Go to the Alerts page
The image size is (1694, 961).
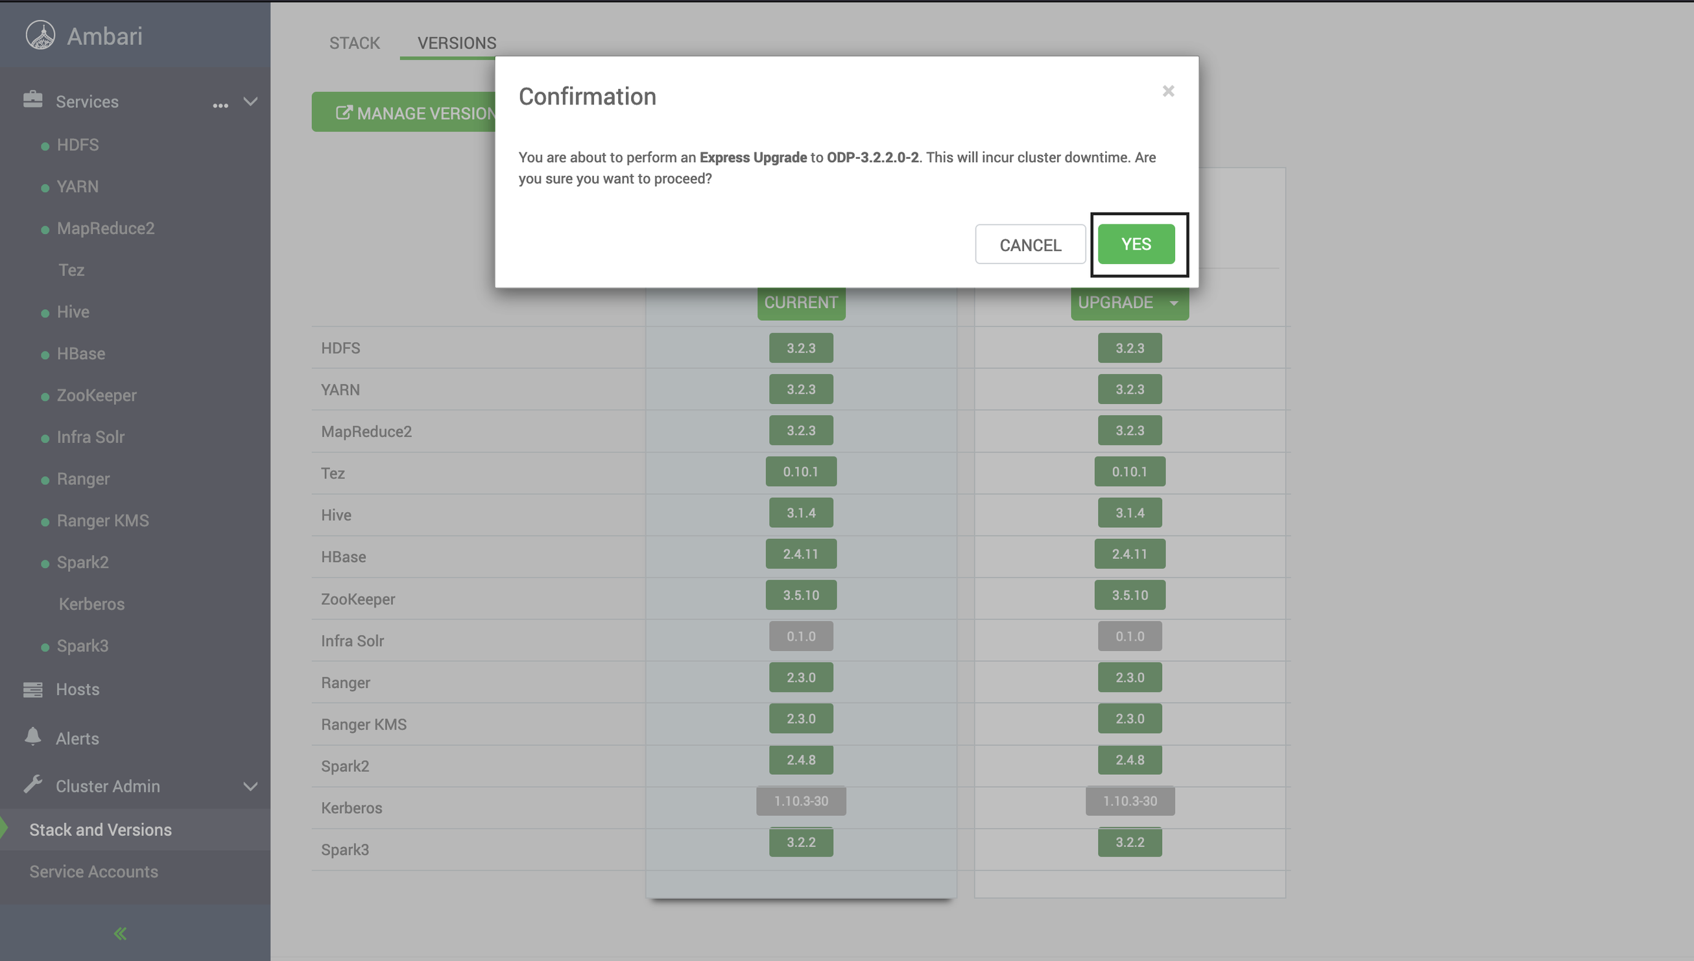pyautogui.click(x=77, y=739)
